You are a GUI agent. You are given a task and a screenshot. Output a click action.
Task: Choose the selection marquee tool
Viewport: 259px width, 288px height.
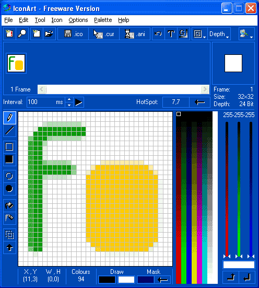(9, 235)
